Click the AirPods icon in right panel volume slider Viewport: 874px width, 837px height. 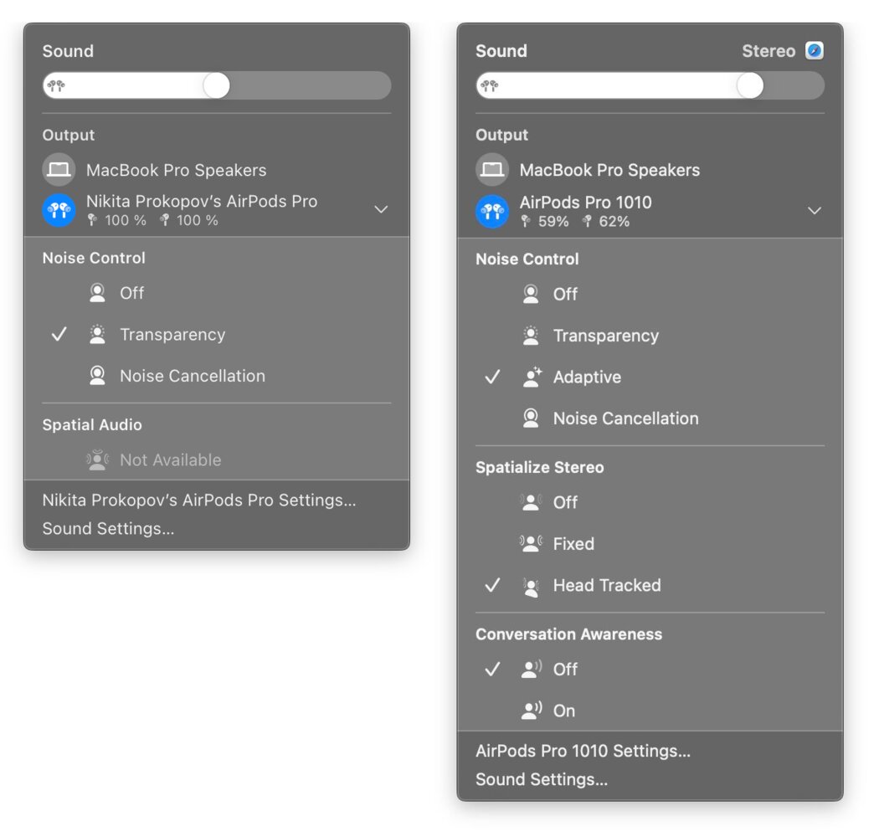tap(490, 86)
